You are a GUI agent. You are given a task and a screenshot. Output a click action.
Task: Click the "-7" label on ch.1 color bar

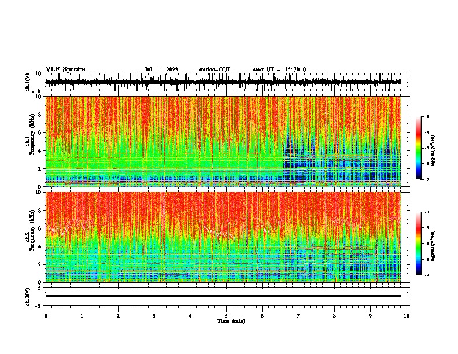click(x=427, y=179)
